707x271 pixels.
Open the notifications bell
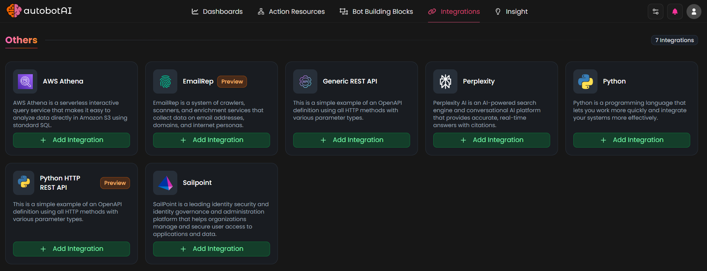pos(675,12)
